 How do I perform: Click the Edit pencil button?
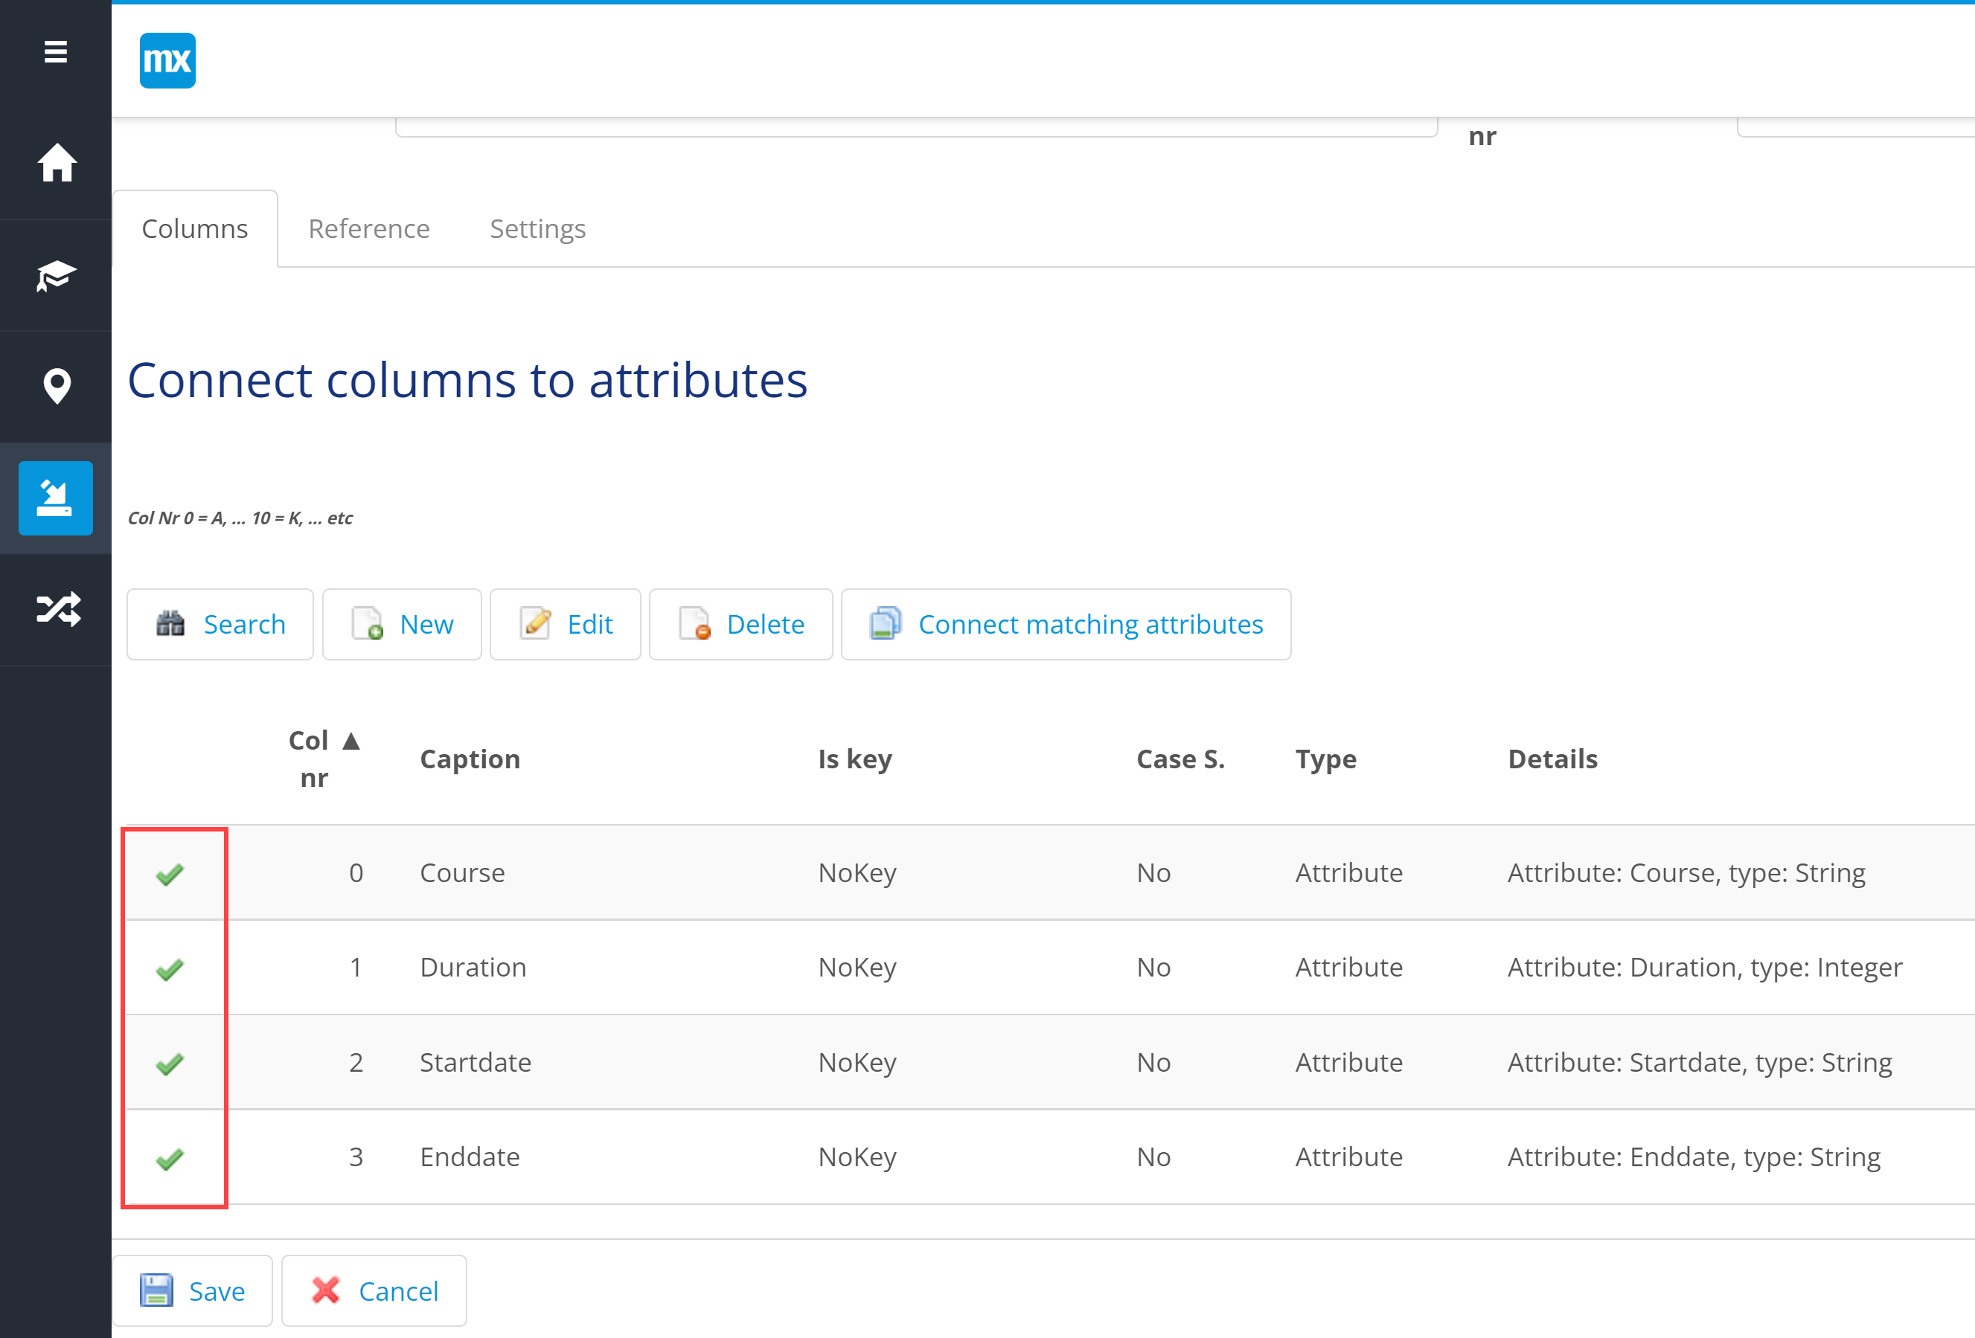click(565, 625)
